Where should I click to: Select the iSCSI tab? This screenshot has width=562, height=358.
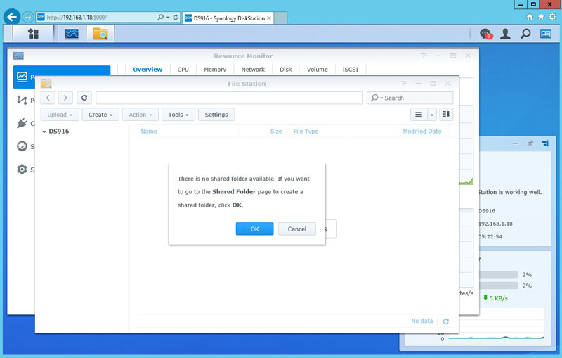(350, 69)
